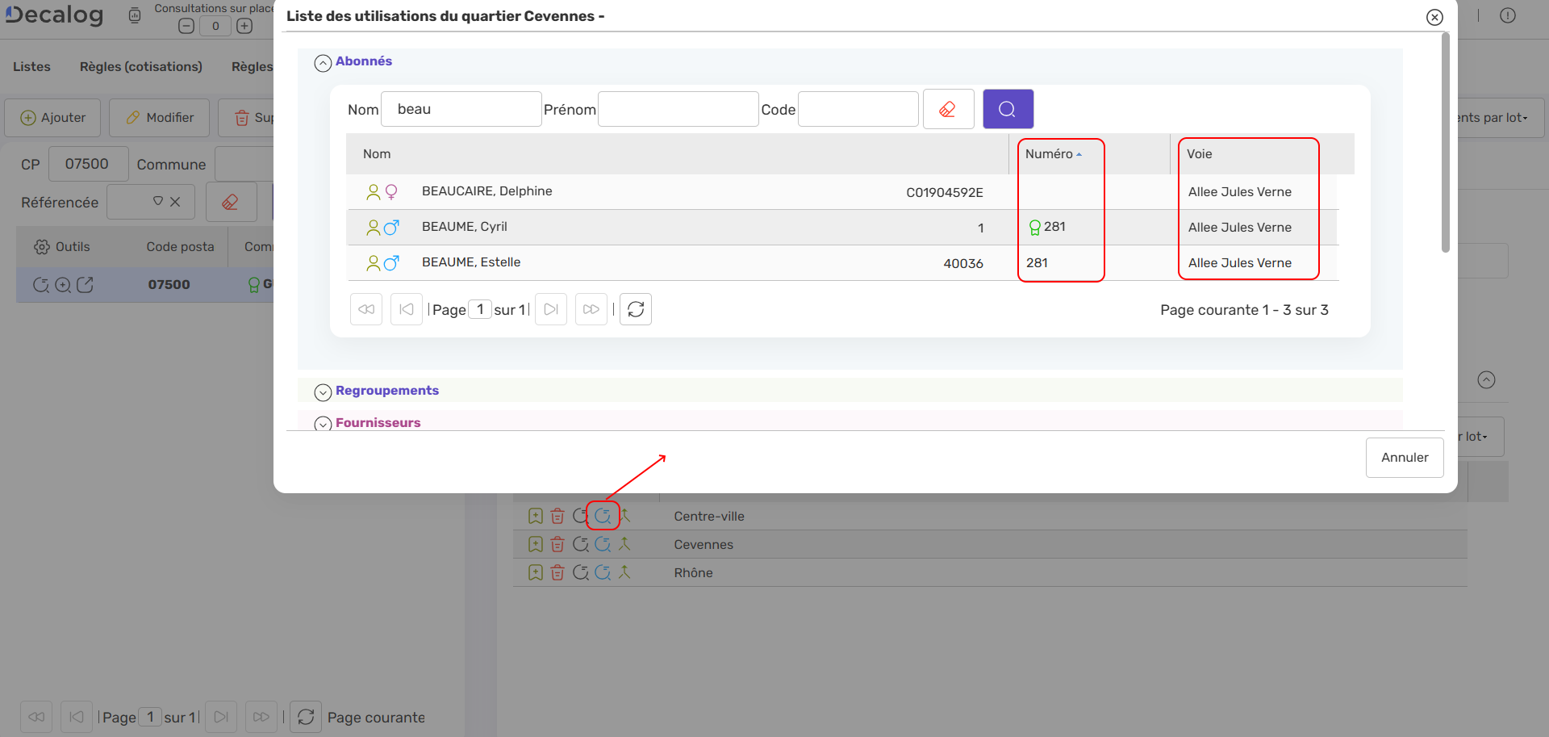Expand the Fournisseurs section
Viewport: 1549px width, 737px height.
tap(323, 423)
